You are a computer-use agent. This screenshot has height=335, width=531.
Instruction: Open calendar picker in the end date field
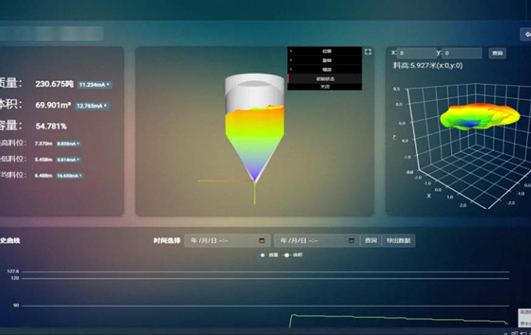coord(351,241)
